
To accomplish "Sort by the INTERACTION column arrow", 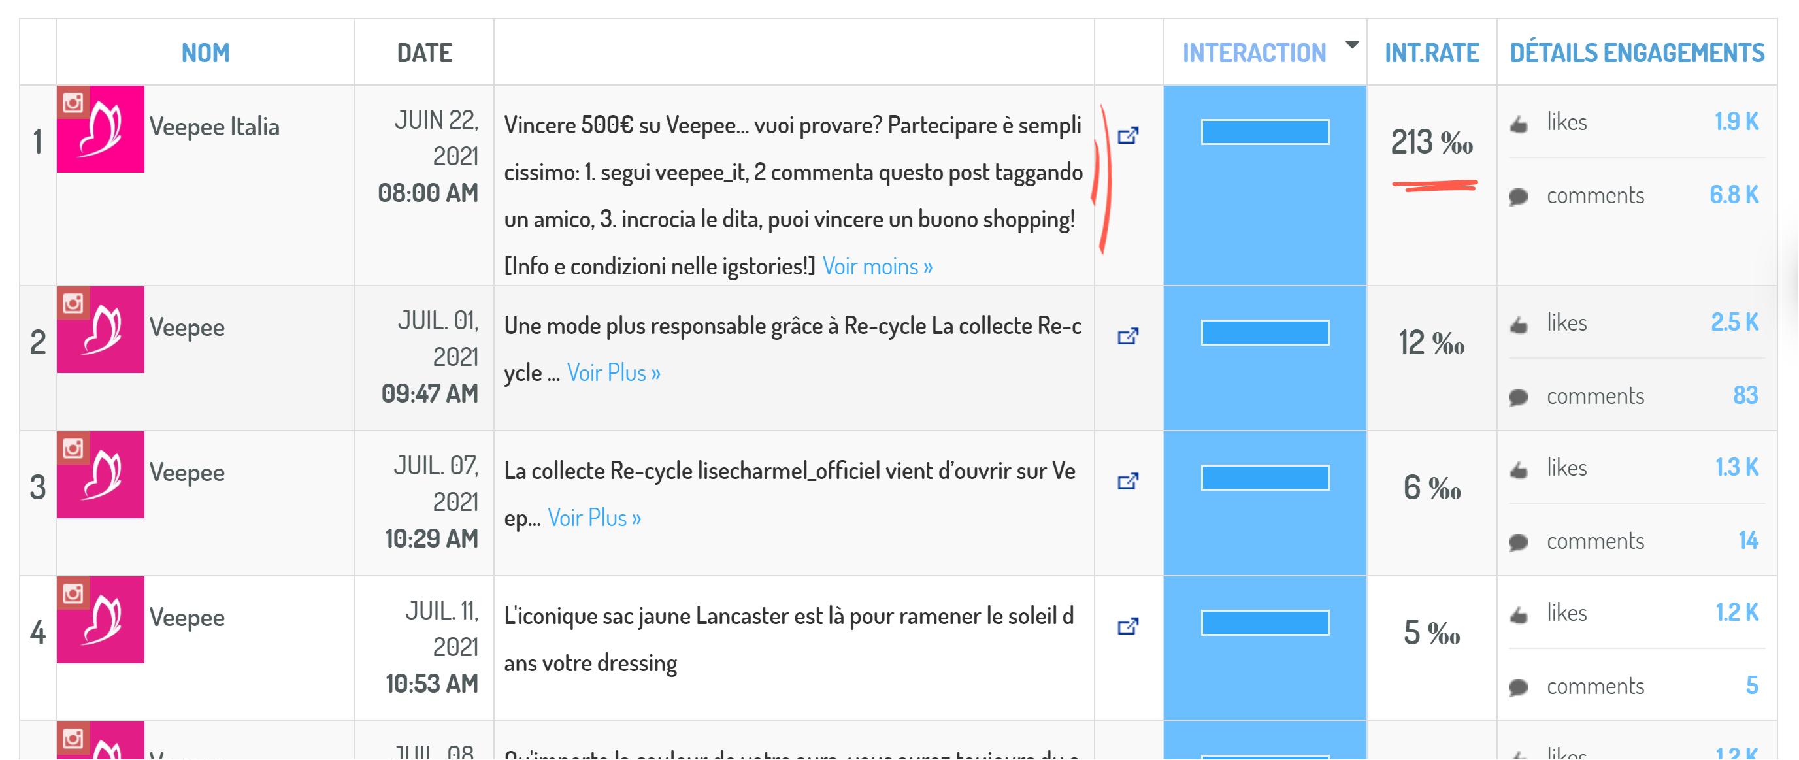I will pos(1352,44).
